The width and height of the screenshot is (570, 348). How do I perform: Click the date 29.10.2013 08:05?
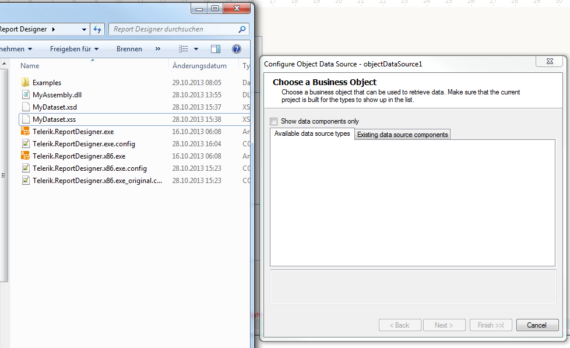pyautogui.click(x=196, y=83)
